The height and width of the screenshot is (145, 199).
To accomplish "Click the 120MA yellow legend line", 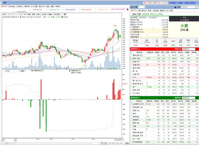I will point(101,10).
